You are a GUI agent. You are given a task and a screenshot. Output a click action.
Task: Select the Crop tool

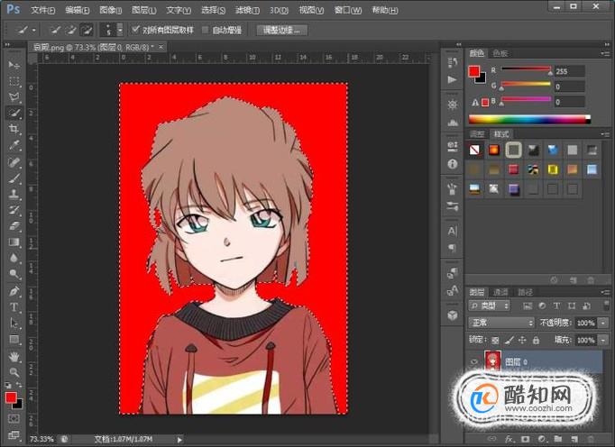[14, 129]
